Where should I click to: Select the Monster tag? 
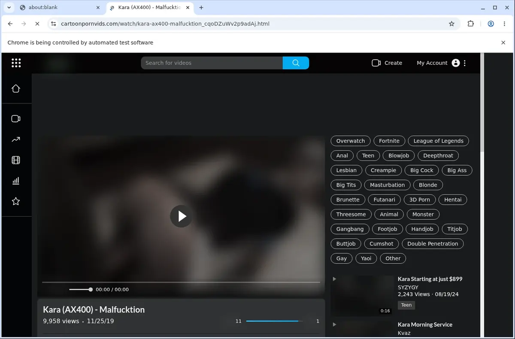(x=423, y=214)
